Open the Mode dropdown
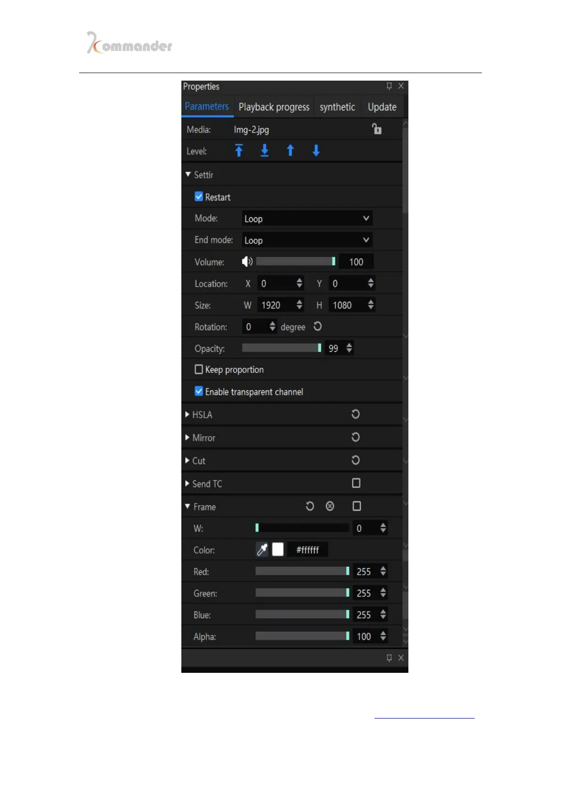Screen dimensions: 561x794 click(307, 218)
